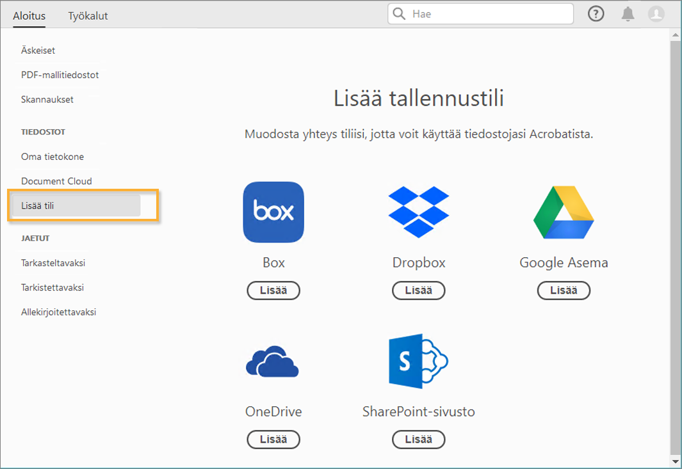Screen dimensions: 682x469
Task: Click the OneDrive cloud icon
Action: pos(273,362)
